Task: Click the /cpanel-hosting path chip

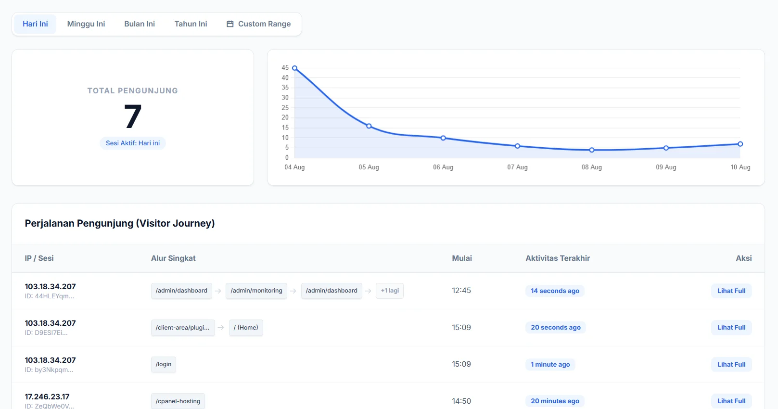Action: coord(178,401)
